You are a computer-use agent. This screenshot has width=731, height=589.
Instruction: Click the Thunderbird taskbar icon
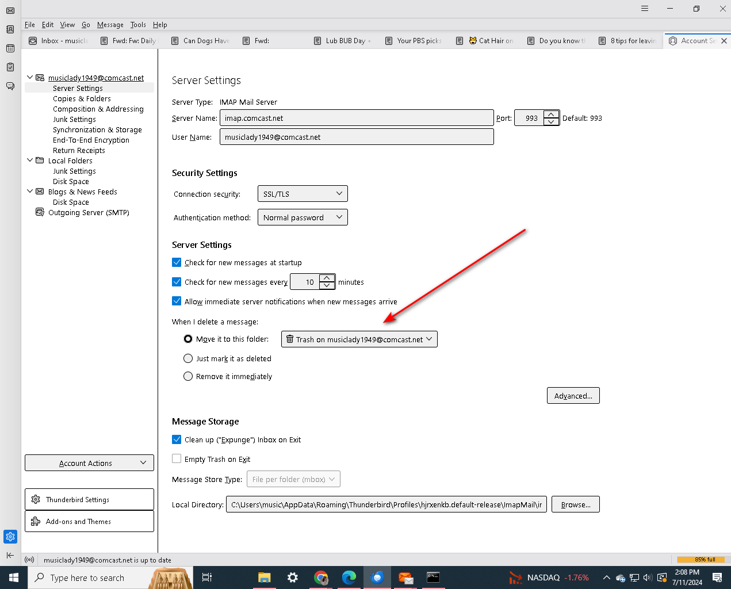[x=377, y=577]
